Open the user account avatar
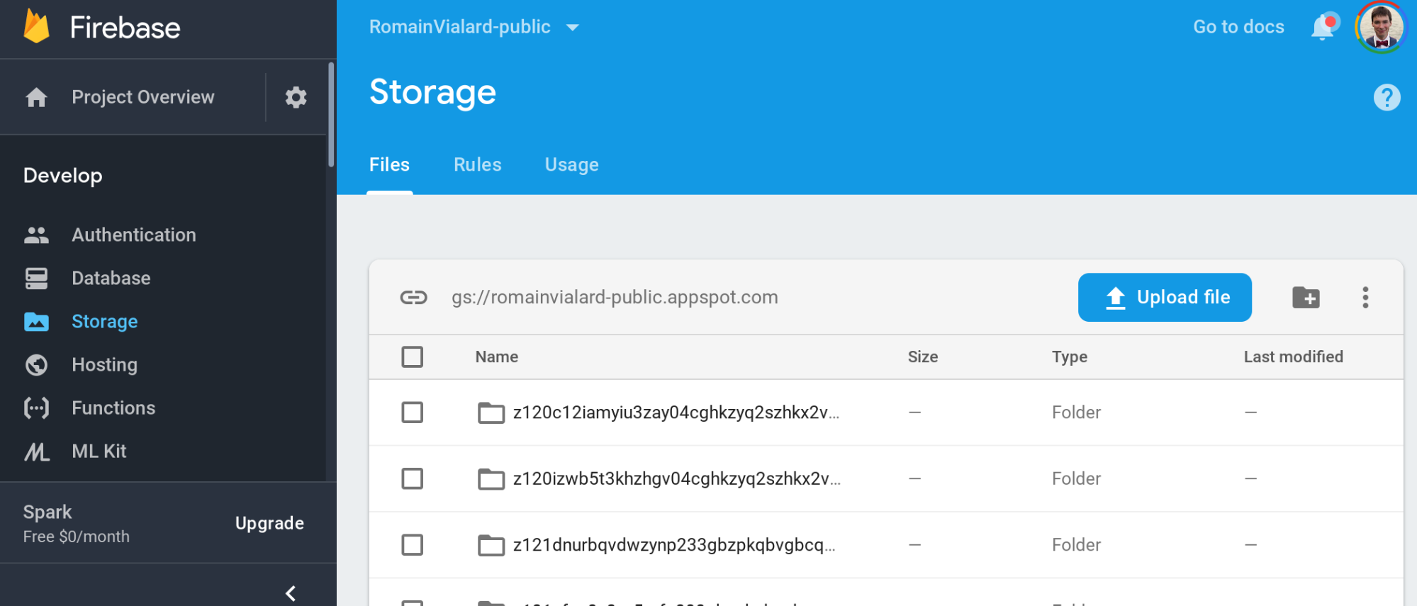1417x606 pixels. pyautogui.click(x=1380, y=27)
